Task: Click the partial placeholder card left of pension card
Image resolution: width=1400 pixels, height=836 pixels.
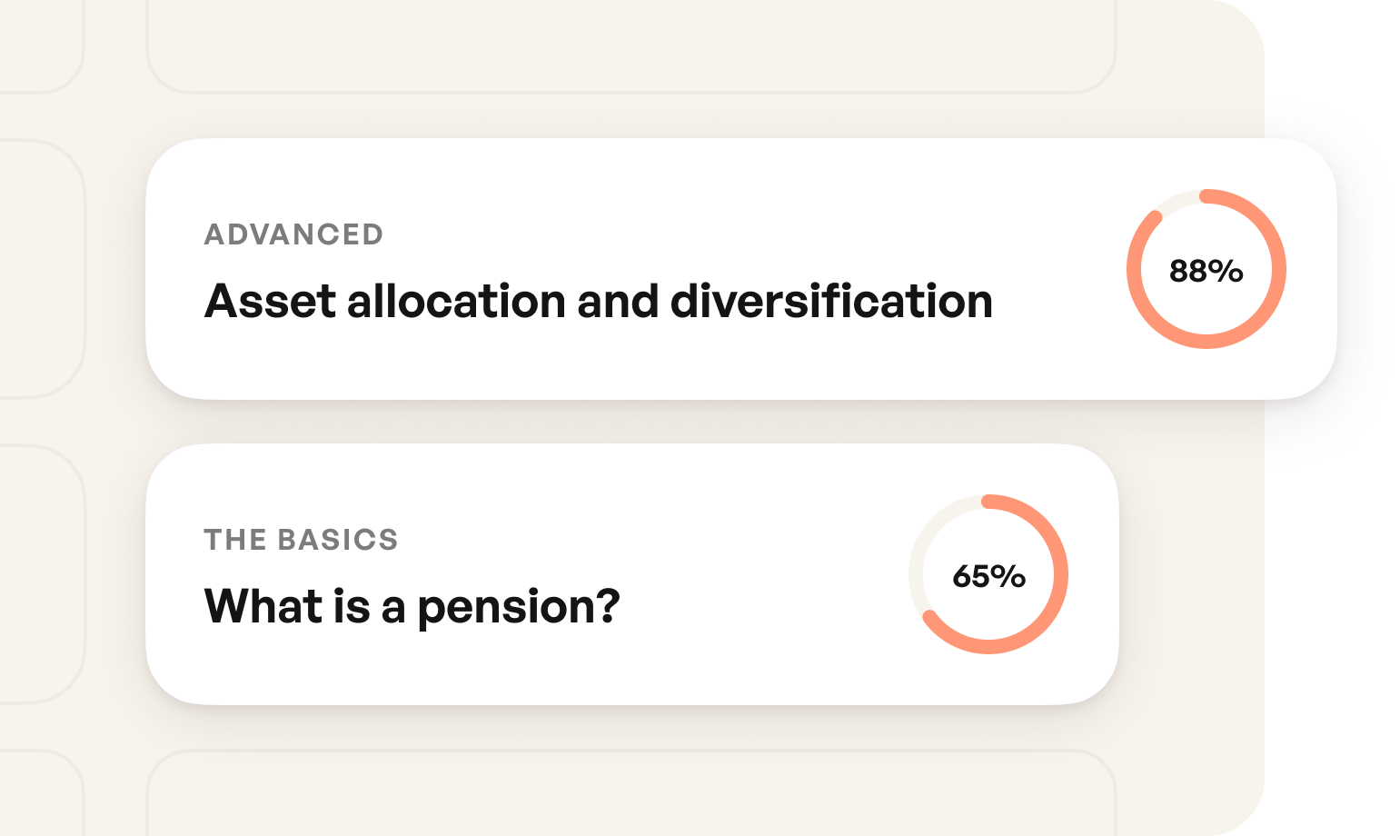Action: [41, 574]
